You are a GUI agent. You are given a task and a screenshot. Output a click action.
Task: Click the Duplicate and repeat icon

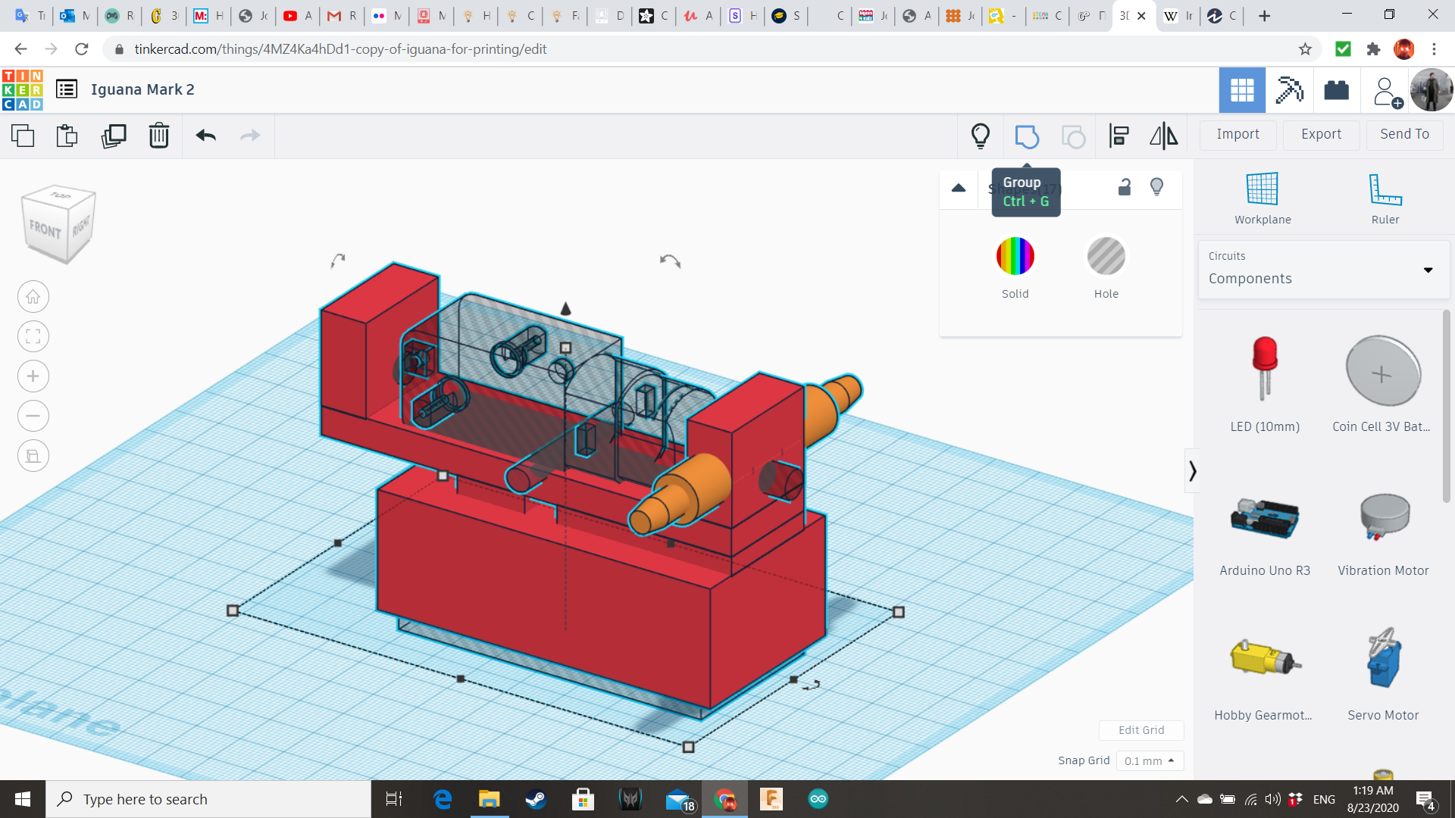[114, 136]
